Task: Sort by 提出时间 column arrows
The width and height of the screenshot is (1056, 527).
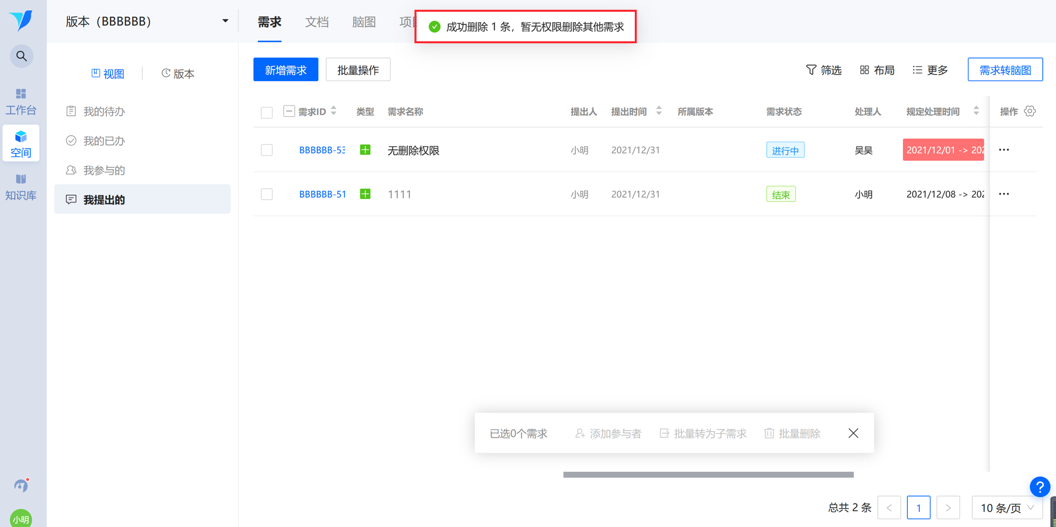Action: 659,111
